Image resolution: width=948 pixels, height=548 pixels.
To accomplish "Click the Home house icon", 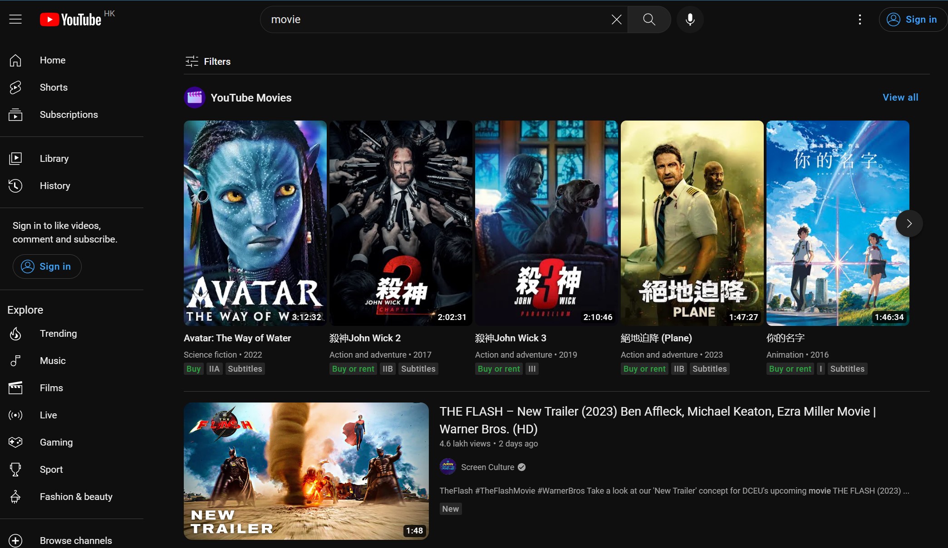I will pyautogui.click(x=15, y=60).
